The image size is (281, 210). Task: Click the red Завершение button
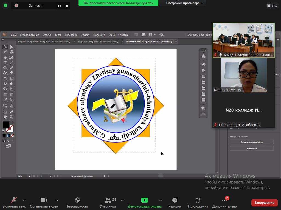click(264, 203)
